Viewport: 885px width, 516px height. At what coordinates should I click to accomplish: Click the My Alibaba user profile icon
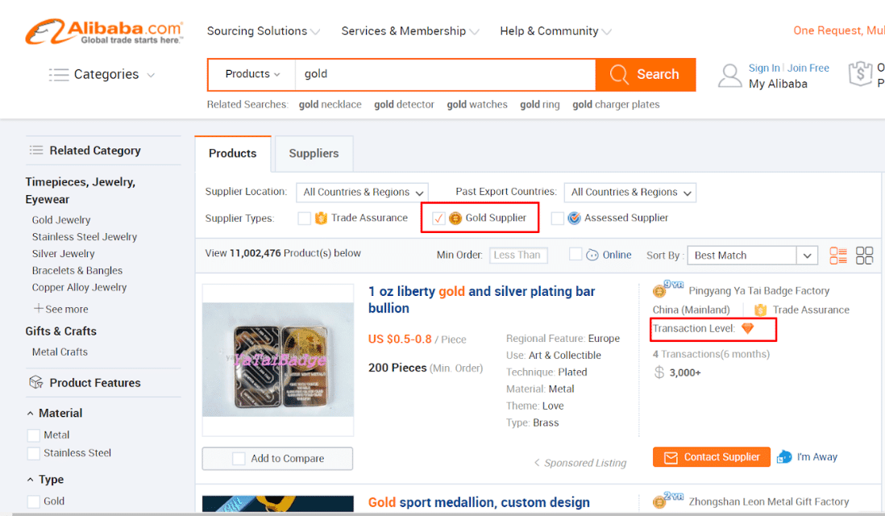729,76
